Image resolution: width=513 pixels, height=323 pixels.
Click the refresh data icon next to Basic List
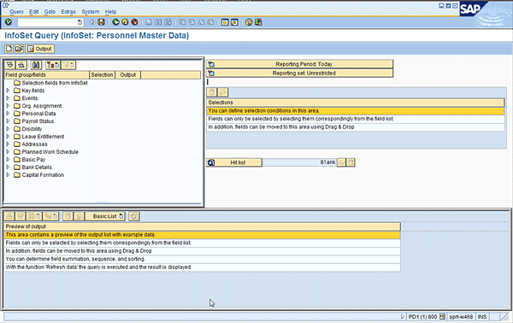[x=134, y=216]
